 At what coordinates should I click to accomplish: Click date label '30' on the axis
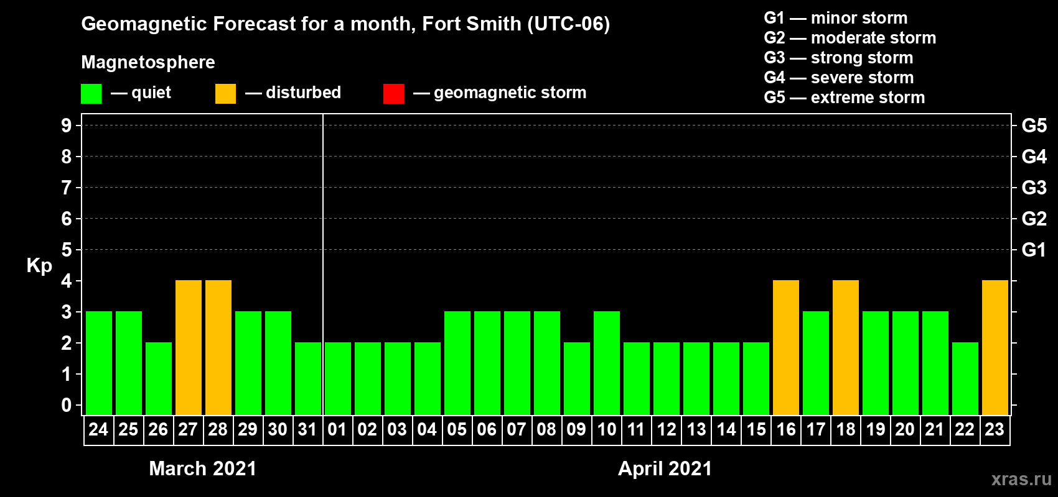tap(278, 430)
